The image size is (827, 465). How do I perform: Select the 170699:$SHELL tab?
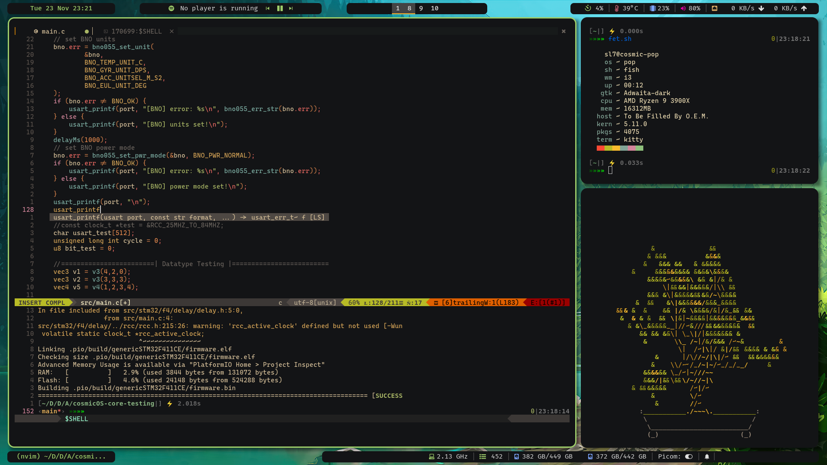(136, 31)
